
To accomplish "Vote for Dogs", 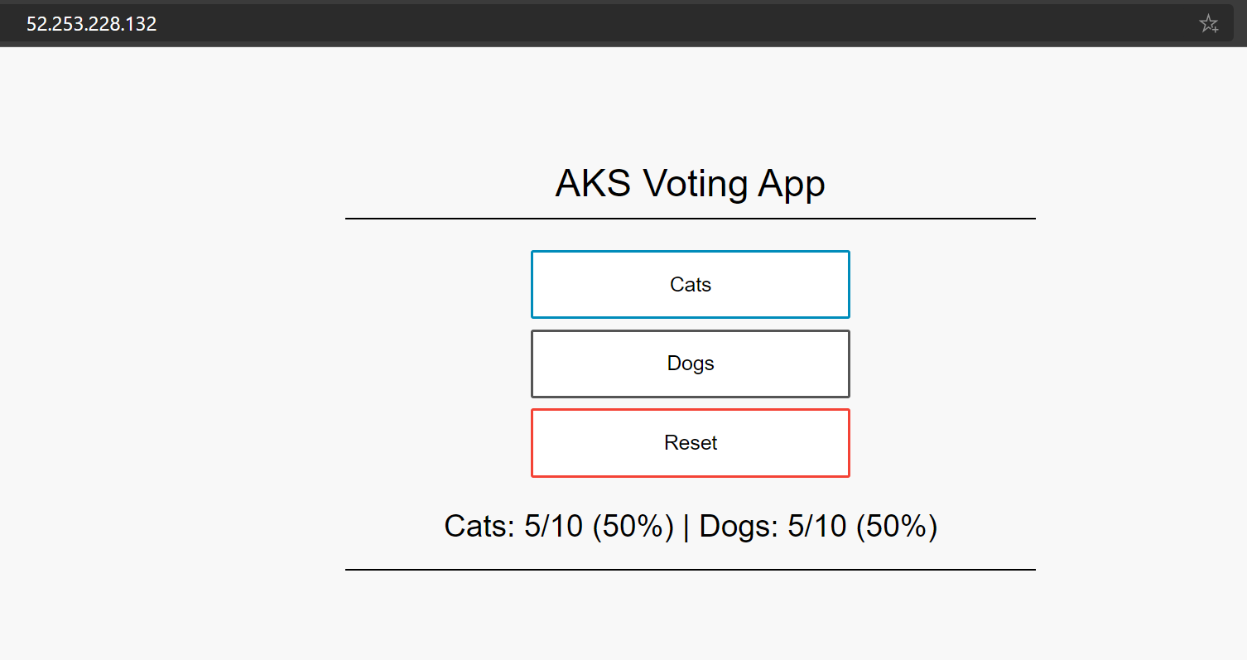I will coord(691,364).
